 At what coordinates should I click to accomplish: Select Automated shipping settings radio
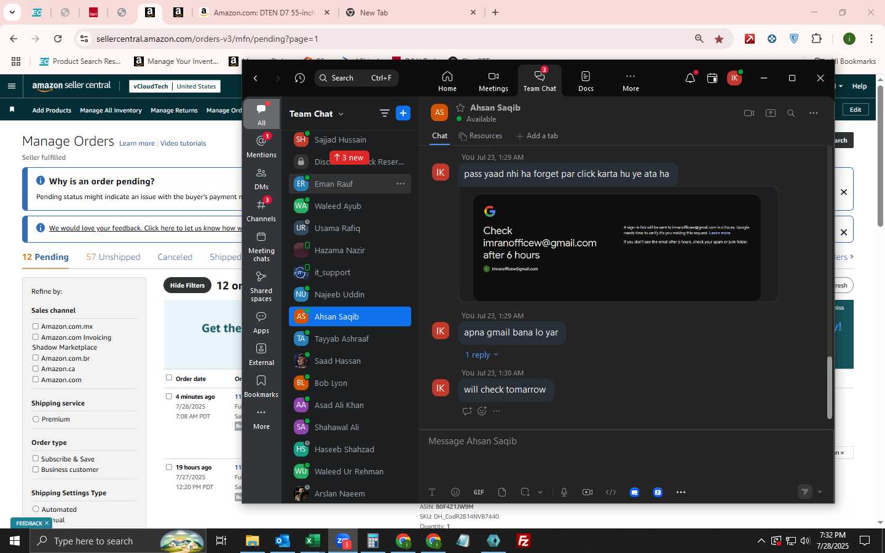point(36,509)
